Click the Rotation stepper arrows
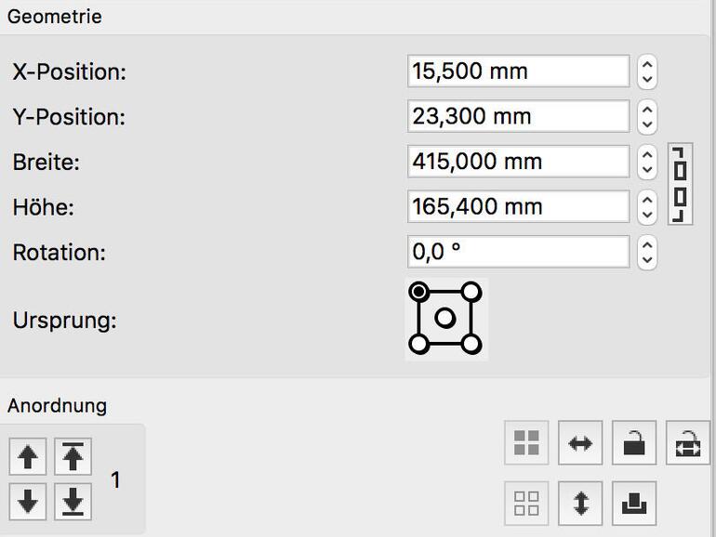The width and height of the screenshot is (716, 537). click(x=648, y=252)
